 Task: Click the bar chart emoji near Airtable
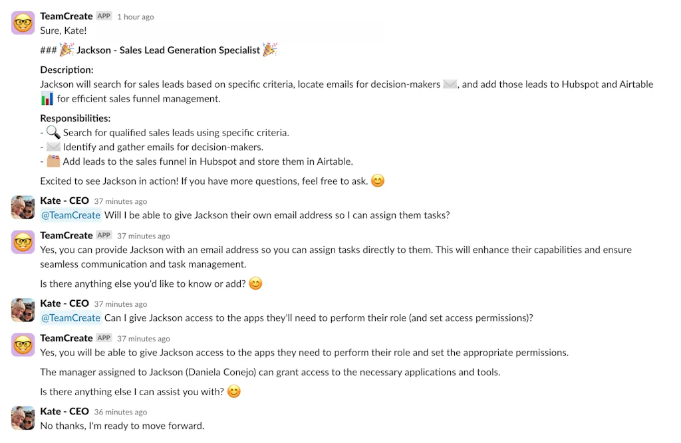coord(45,98)
